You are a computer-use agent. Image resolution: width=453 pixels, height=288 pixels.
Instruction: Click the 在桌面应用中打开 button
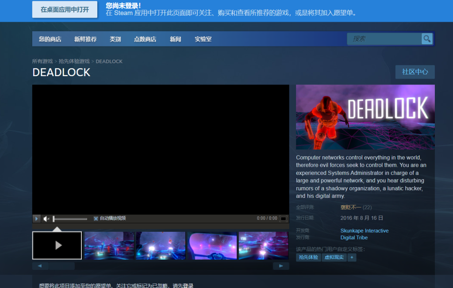[65, 10]
